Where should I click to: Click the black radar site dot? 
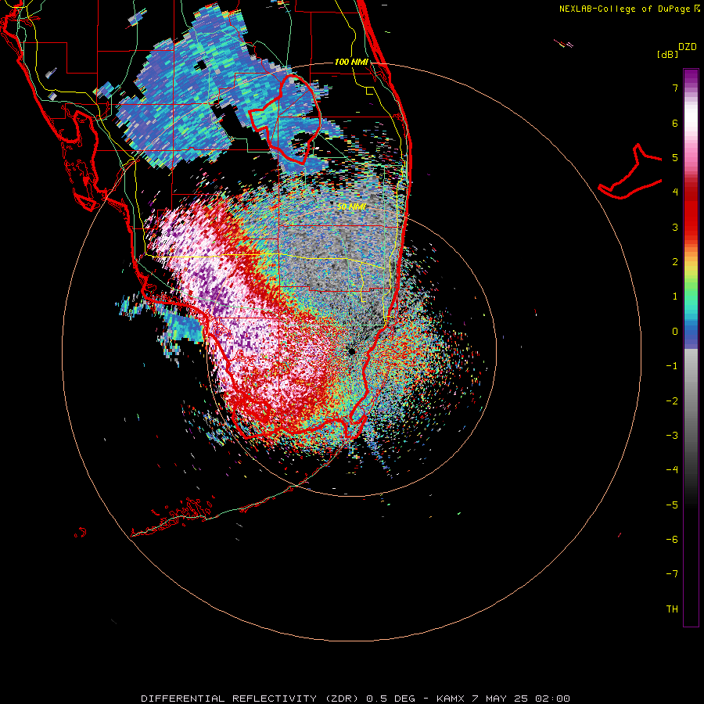(351, 351)
